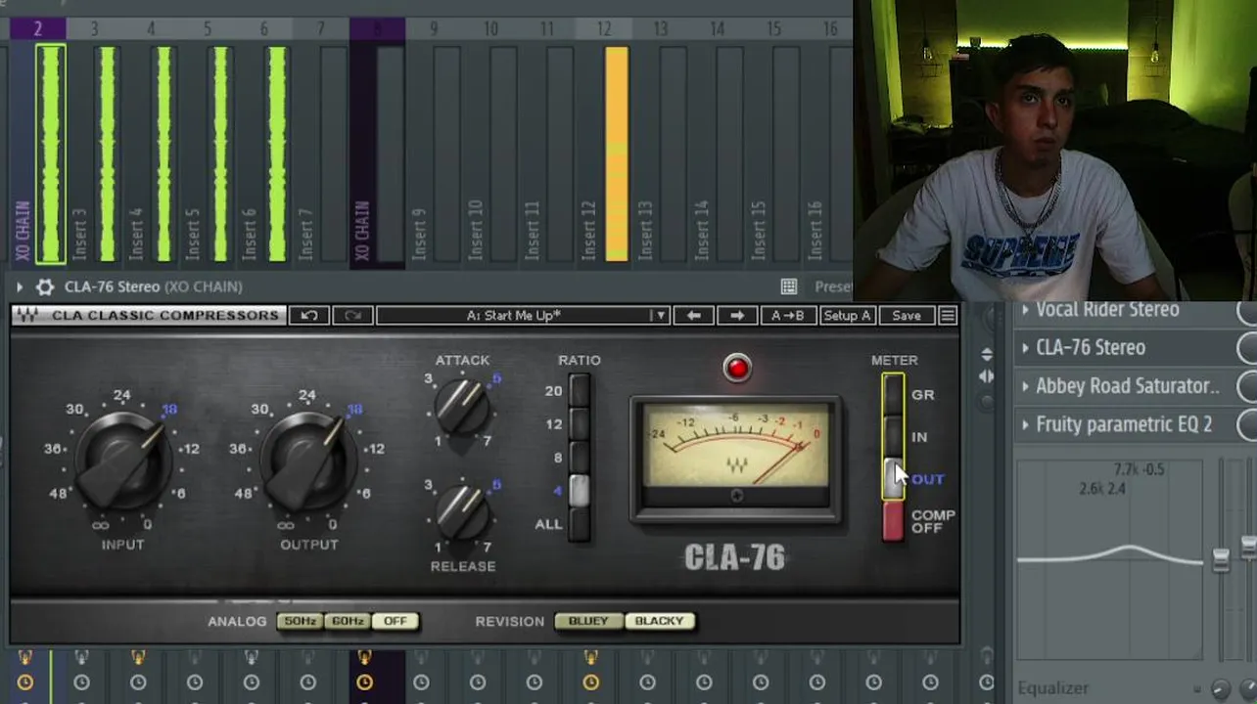Screen dimensions: 1257x704
Task: Click the Setup A button
Action: point(847,315)
